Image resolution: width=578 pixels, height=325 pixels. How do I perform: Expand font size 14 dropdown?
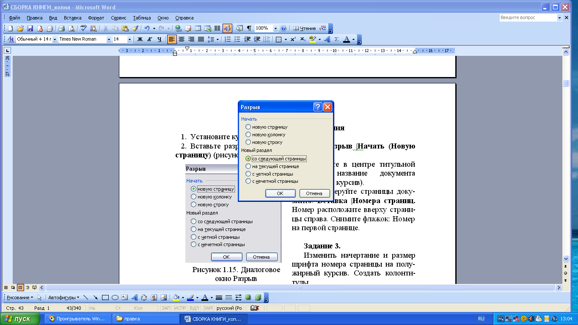pos(129,39)
